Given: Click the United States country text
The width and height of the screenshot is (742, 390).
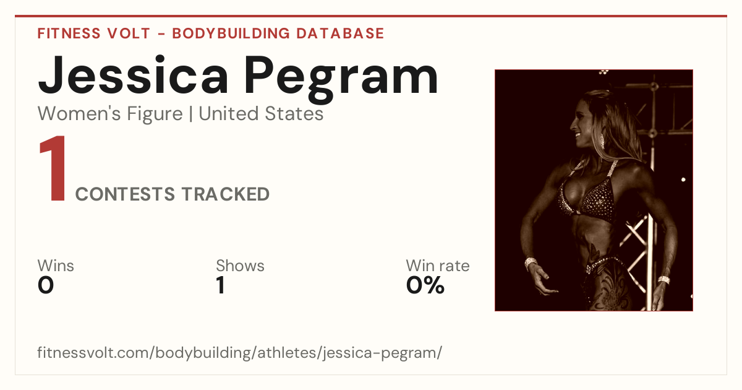Looking at the screenshot, I should point(261,114).
